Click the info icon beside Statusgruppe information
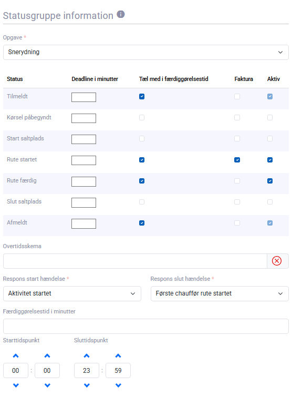Image resolution: width=292 pixels, height=397 pixels. (x=121, y=14)
